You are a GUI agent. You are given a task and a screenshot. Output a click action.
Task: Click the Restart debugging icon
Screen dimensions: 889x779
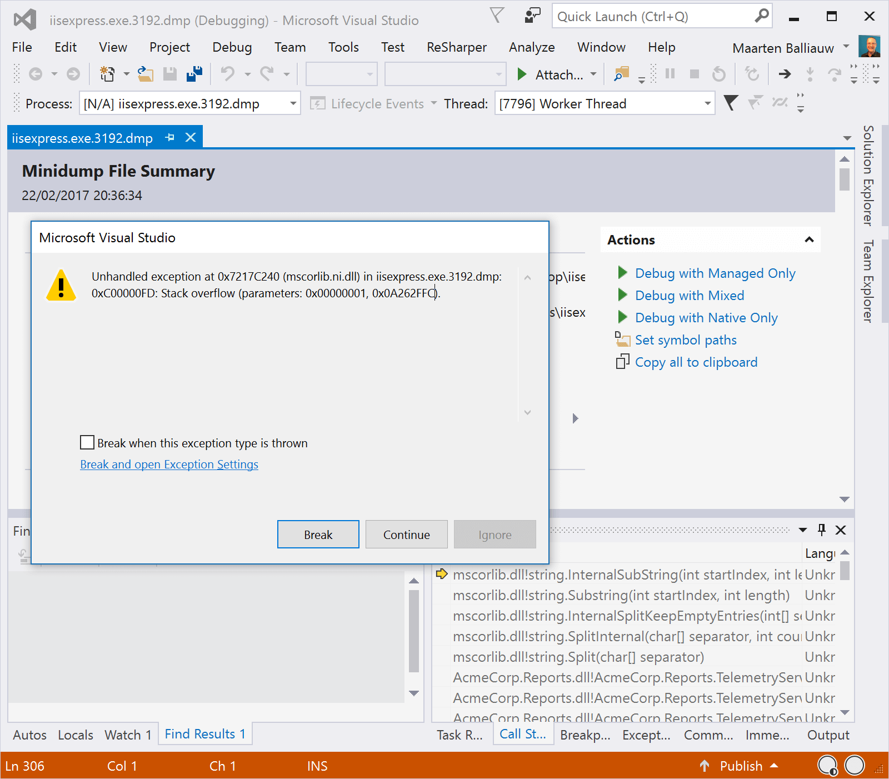(719, 74)
